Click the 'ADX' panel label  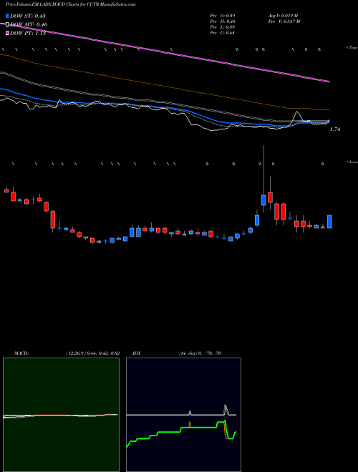(135, 353)
